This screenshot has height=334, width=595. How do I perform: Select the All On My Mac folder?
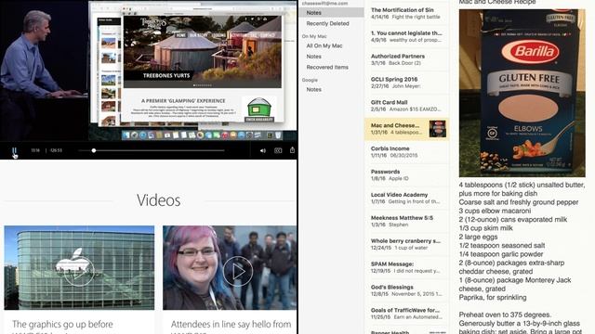pos(324,45)
